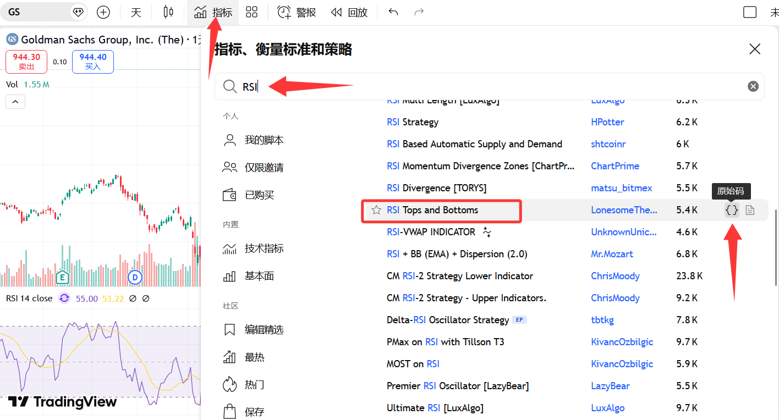This screenshot has width=779, height=420.
Task: Start bar replay with 回放 button
Action: point(349,12)
